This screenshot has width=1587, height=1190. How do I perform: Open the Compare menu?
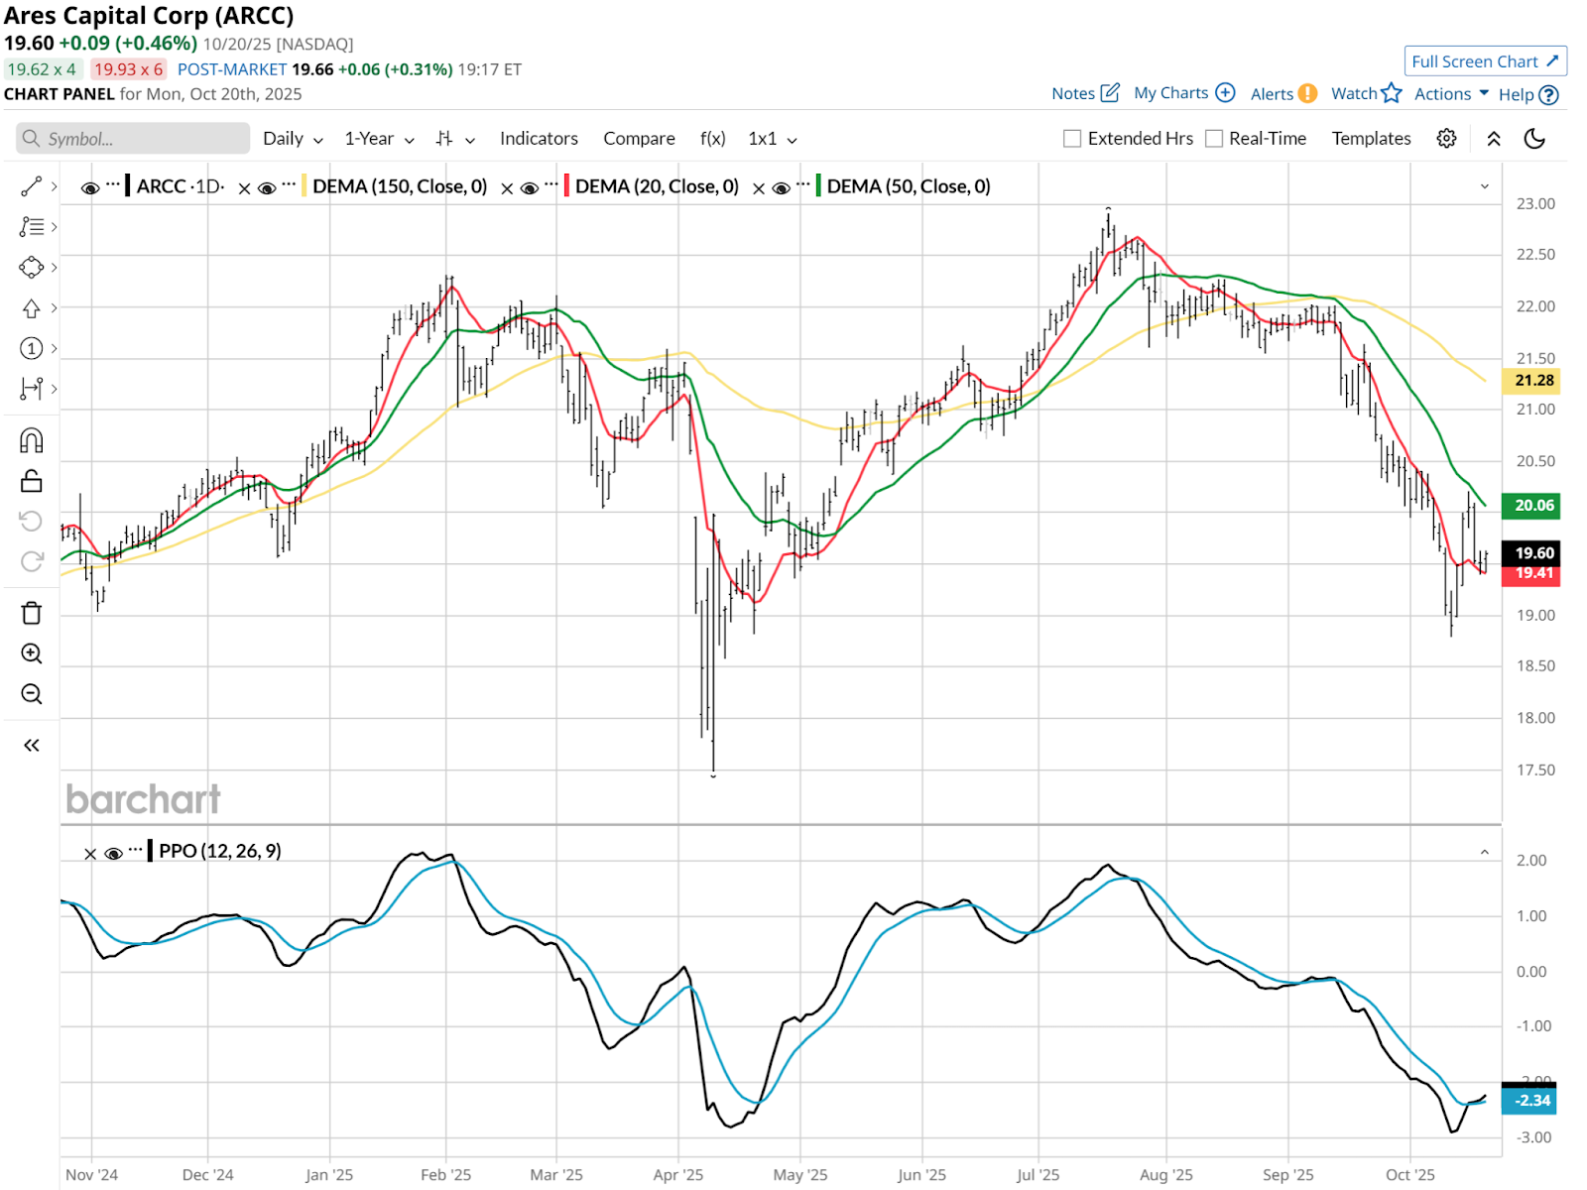coord(639,139)
